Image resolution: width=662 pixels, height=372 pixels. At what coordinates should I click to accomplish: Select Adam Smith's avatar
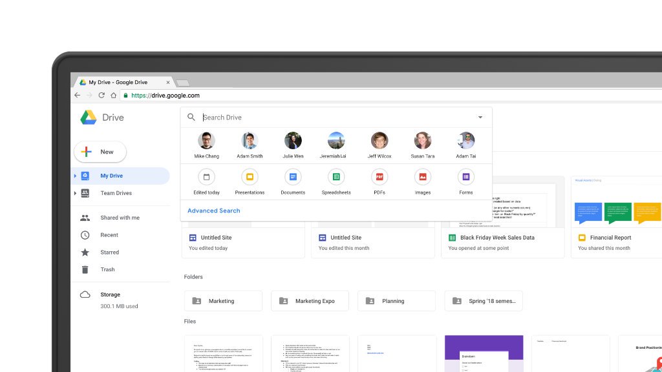250,140
